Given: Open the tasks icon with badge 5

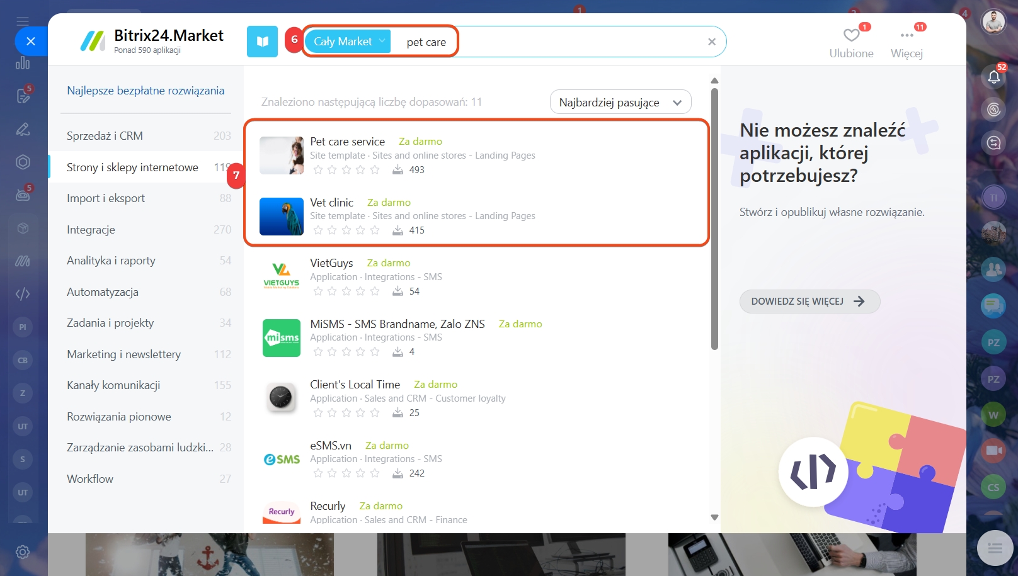Looking at the screenshot, I should tap(23, 96).
